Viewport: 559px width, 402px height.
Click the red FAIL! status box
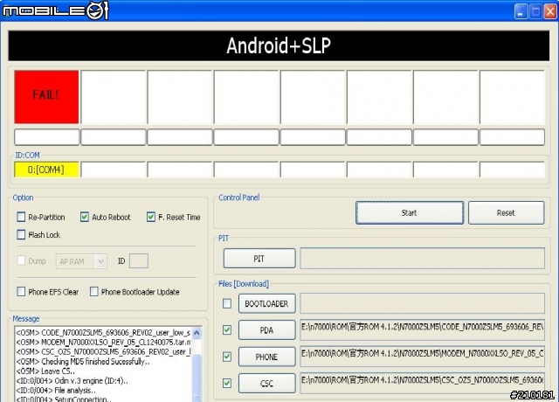[46, 97]
